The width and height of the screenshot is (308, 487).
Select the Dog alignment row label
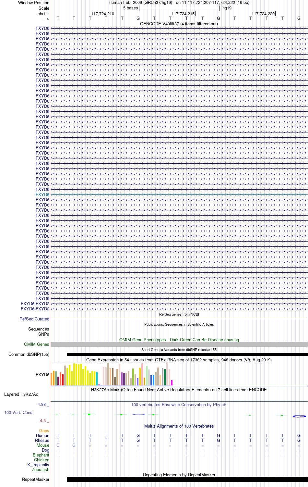coord(46,450)
